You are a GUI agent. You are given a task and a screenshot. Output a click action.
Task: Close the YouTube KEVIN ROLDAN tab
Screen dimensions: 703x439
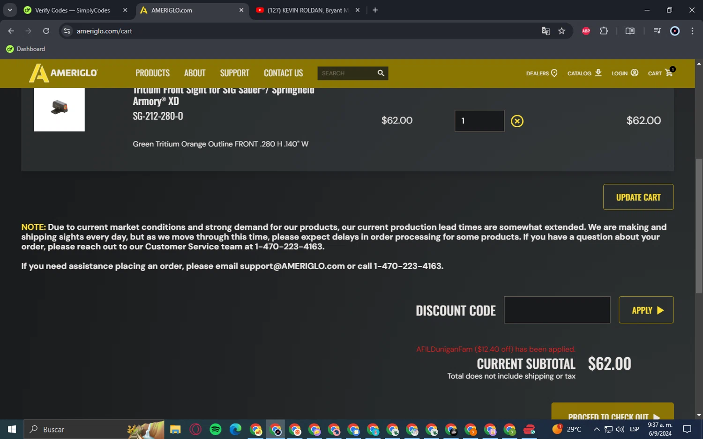coord(358,10)
